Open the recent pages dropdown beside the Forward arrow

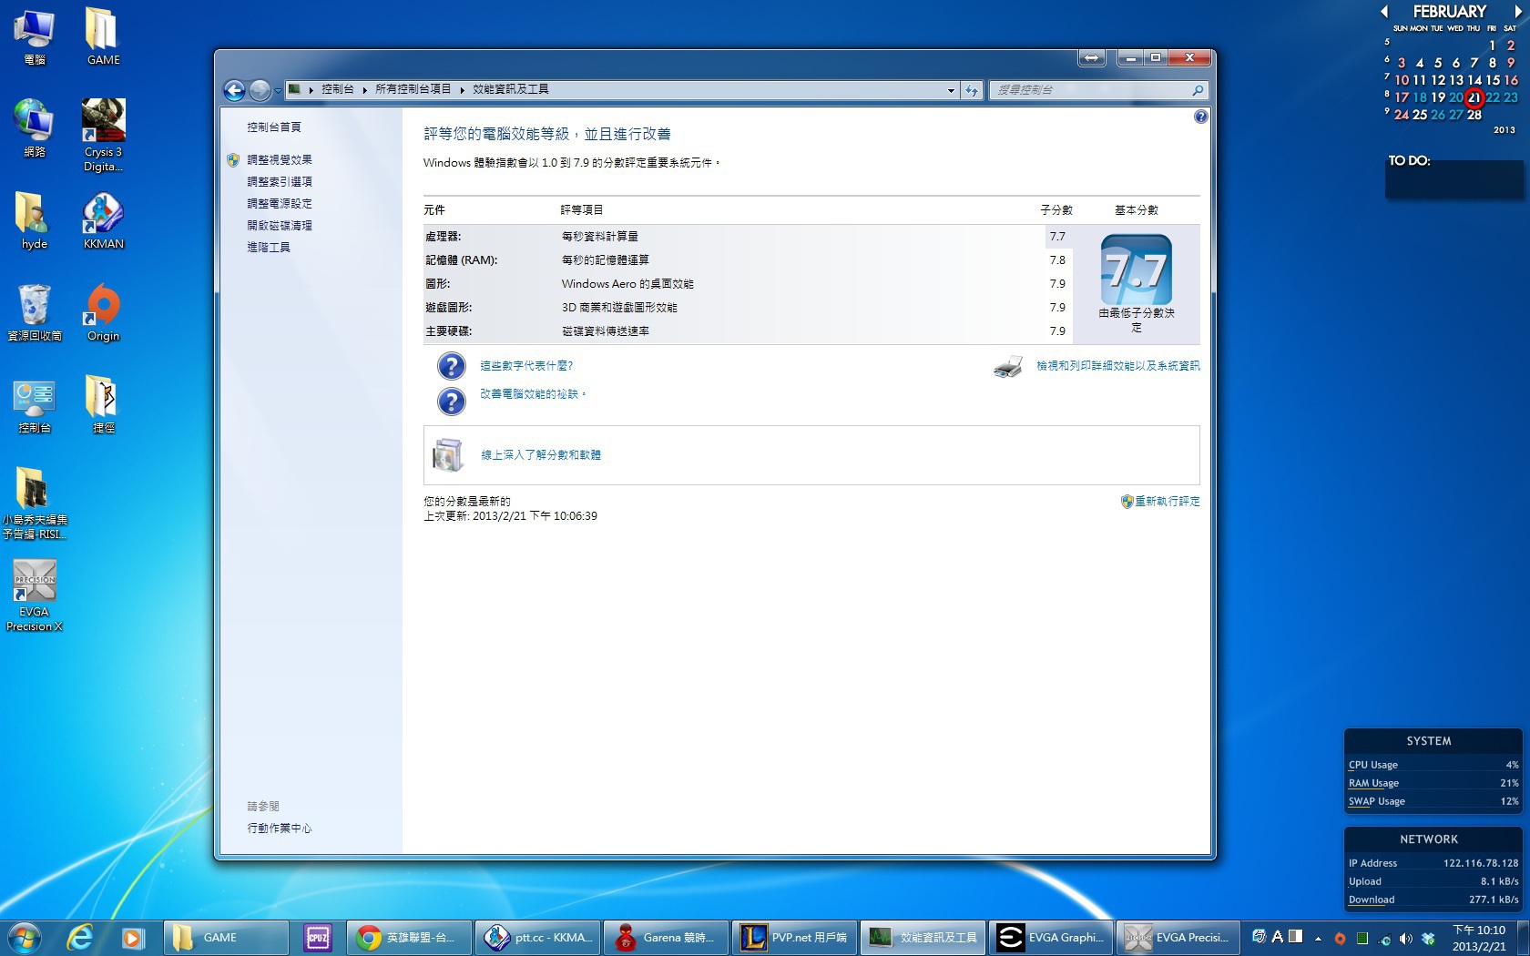278,90
